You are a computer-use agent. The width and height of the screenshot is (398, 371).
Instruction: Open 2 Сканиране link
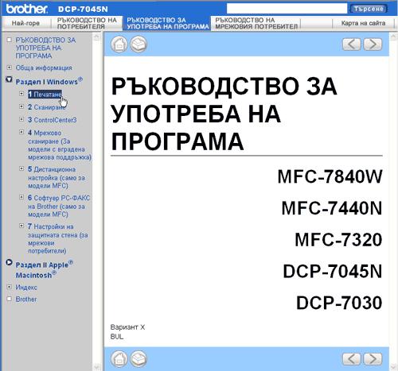(47, 107)
